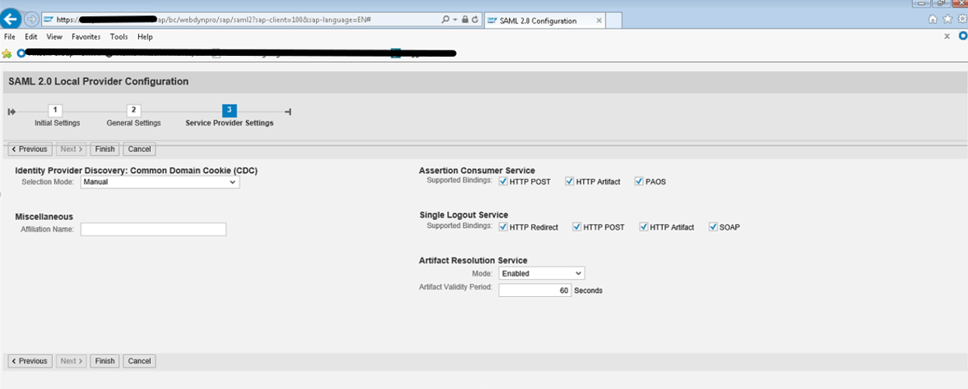968x389 pixels.
Task: Open the Tools menu
Action: pyautogui.click(x=119, y=36)
